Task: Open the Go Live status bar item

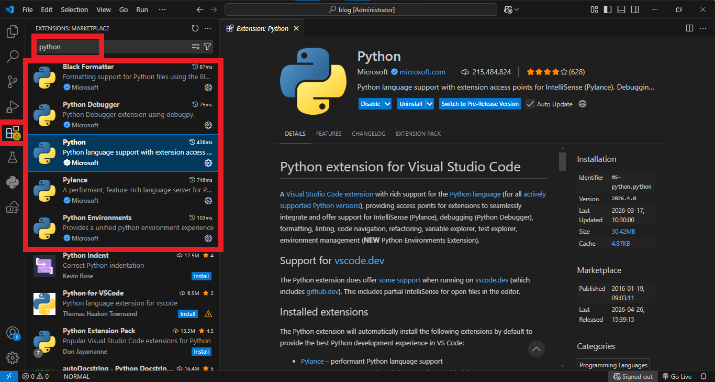Action: (x=677, y=376)
